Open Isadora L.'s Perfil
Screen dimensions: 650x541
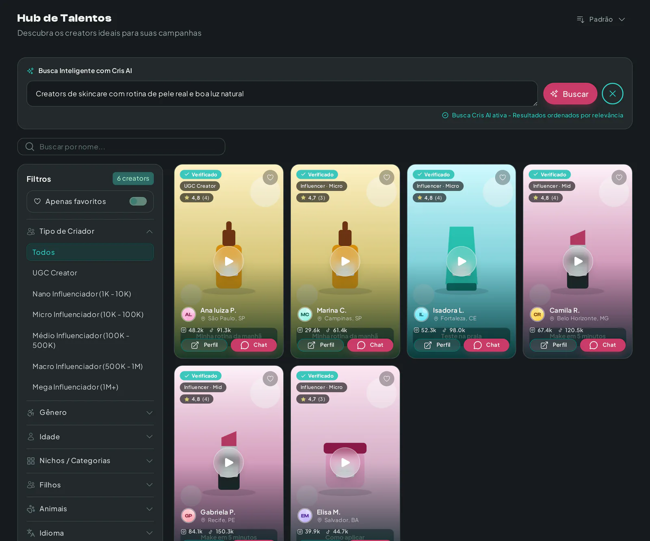point(437,345)
